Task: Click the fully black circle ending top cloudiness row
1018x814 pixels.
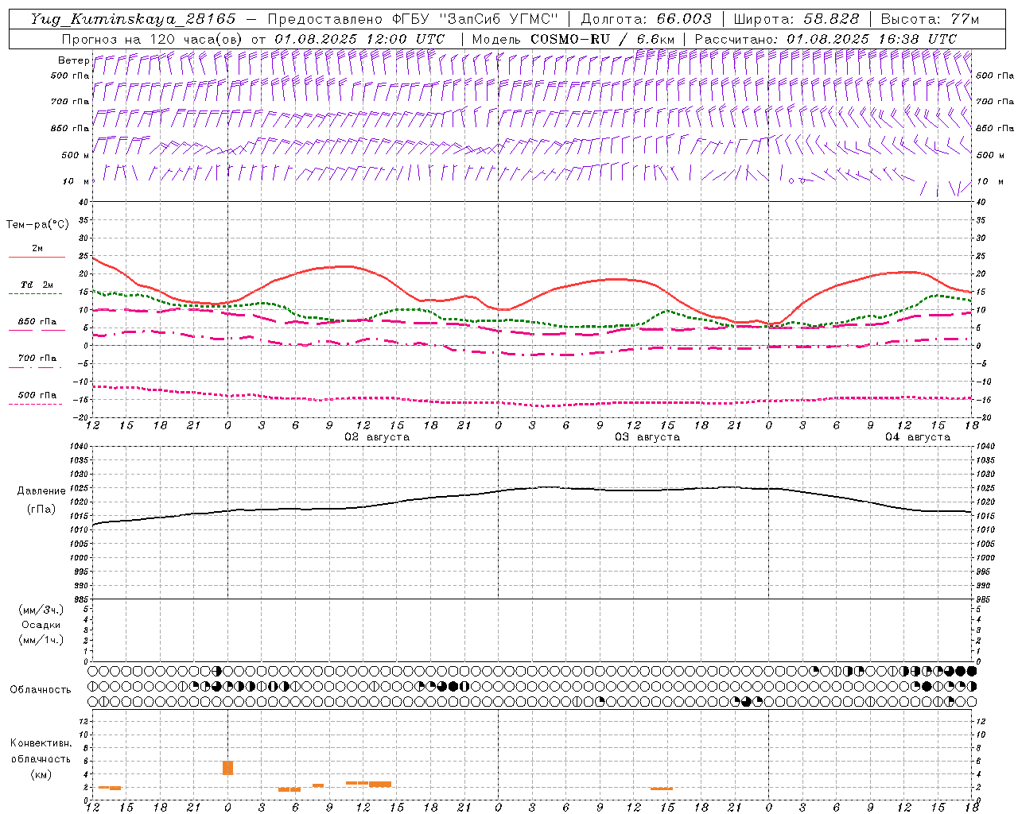Action: click(x=971, y=671)
